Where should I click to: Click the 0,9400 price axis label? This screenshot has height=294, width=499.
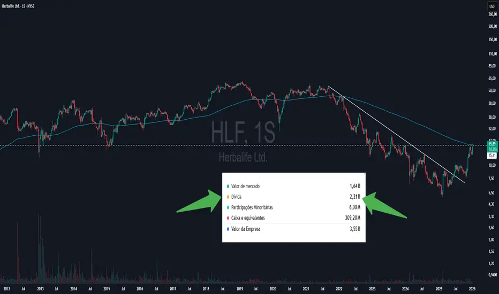pyautogui.click(x=493, y=275)
